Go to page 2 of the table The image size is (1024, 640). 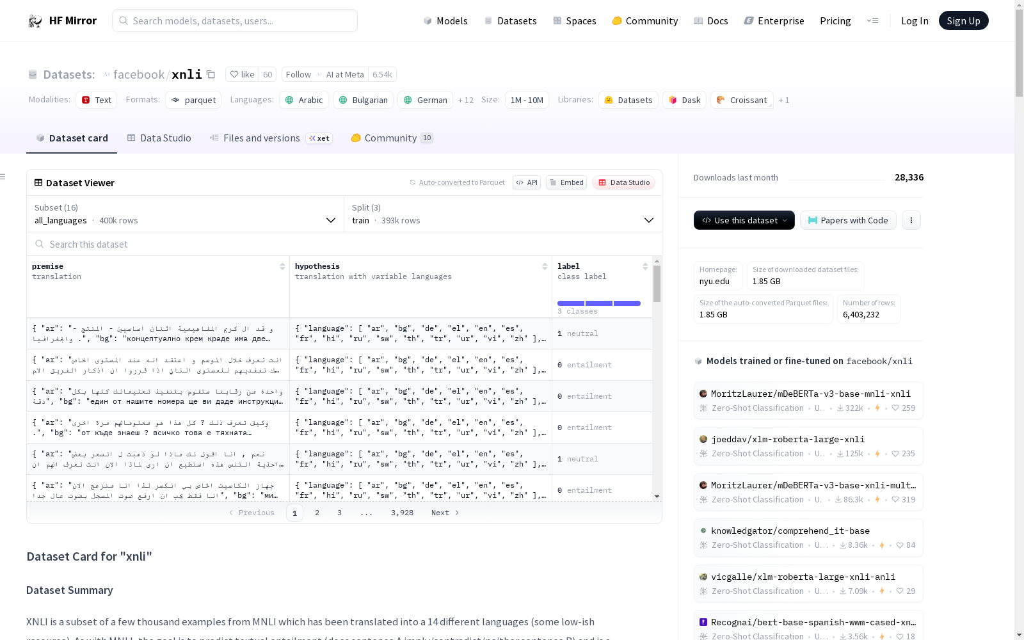[x=317, y=513]
